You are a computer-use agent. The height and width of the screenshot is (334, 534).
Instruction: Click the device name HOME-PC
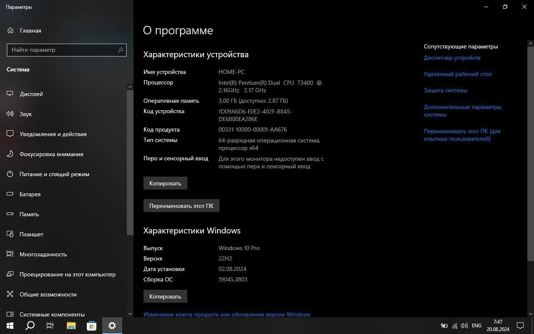click(x=232, y=72)
